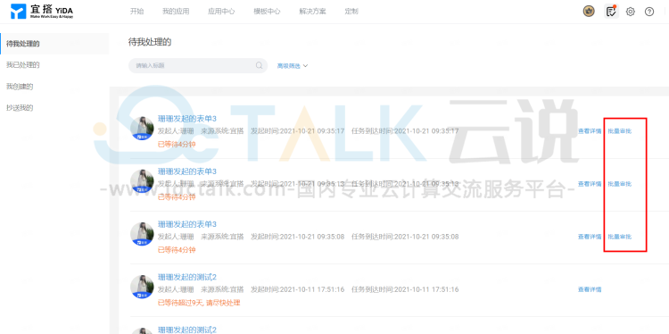Open 珊珊发起的测试2 sent at 17:51:16
Image resolution: width=669 pixels, height=334 pixels.
(x=187, y=277)
